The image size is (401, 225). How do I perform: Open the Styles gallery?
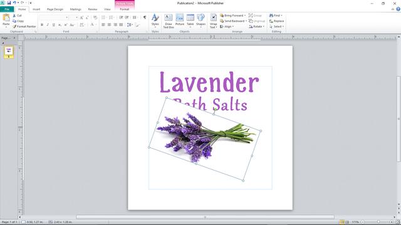[155, 21]
